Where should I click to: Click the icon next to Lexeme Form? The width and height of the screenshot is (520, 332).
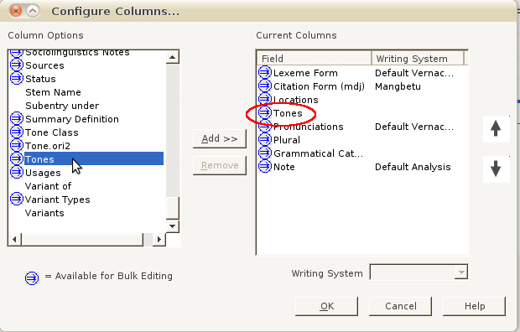(265, 72)
